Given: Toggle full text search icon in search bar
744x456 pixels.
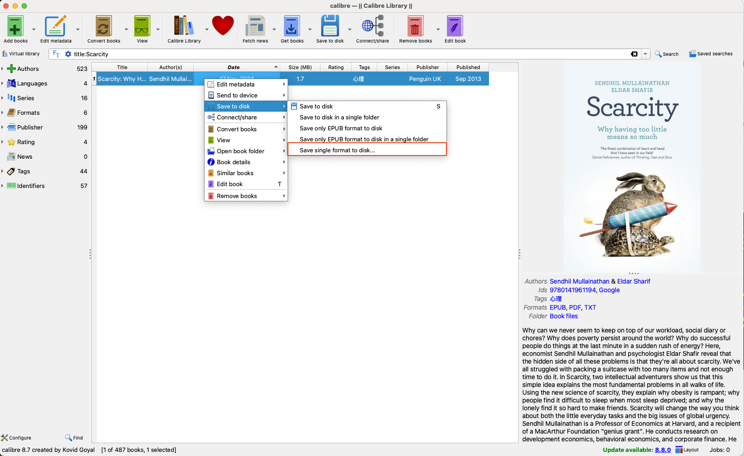Looking at the screenshot, I should pos(56,54).
